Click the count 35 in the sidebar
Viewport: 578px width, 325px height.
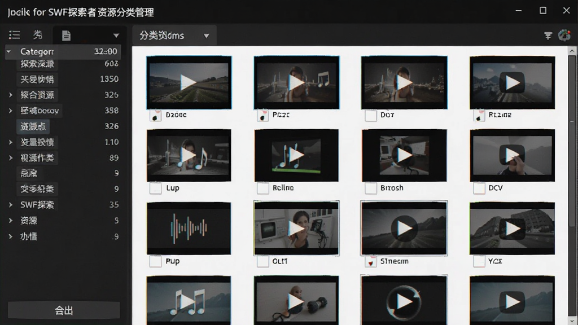pos(114,205)
